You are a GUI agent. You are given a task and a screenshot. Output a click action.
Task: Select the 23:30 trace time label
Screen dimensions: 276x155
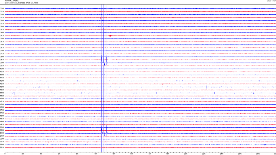[x=2, y=148]
